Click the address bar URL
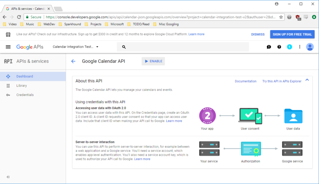Viewport: 319px width, 184px height. [161, 17]
